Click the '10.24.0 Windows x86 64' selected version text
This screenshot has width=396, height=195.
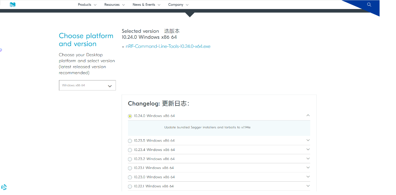point(149,37)
